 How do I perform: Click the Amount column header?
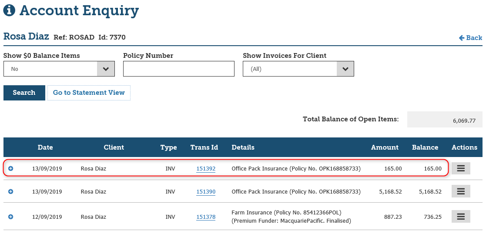[385, 147]
